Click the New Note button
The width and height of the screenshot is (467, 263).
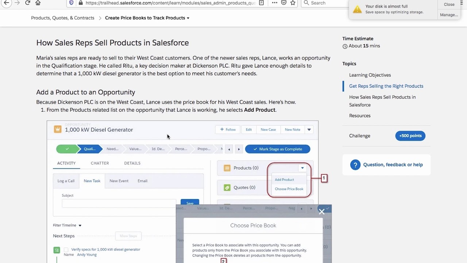[293, 129]
